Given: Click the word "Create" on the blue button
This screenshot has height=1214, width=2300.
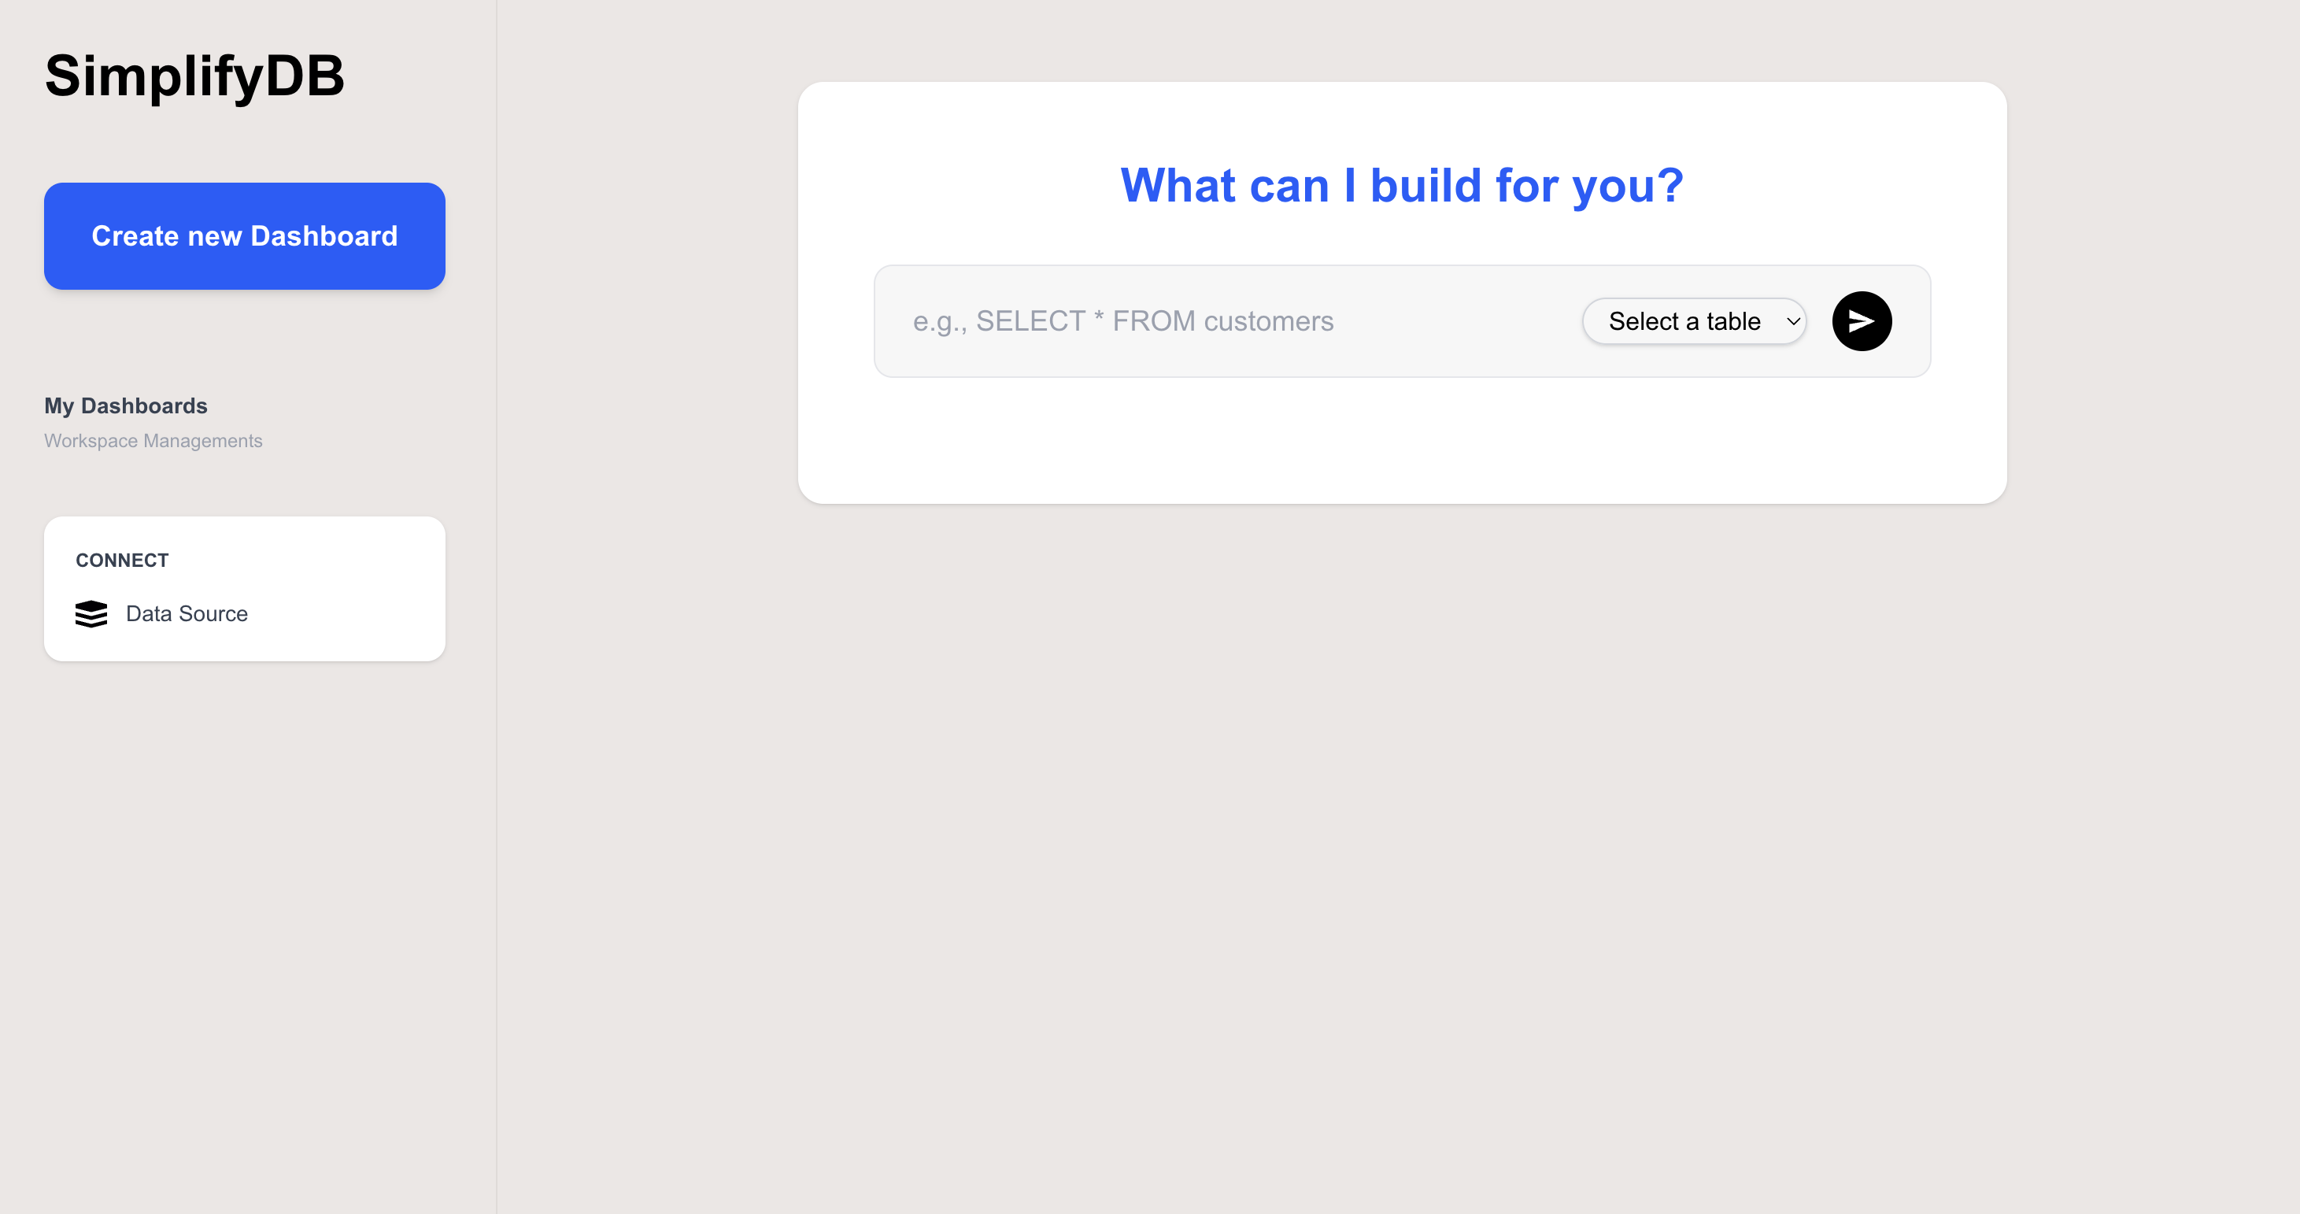Looking at the screenshot, I should coord(135,236).
